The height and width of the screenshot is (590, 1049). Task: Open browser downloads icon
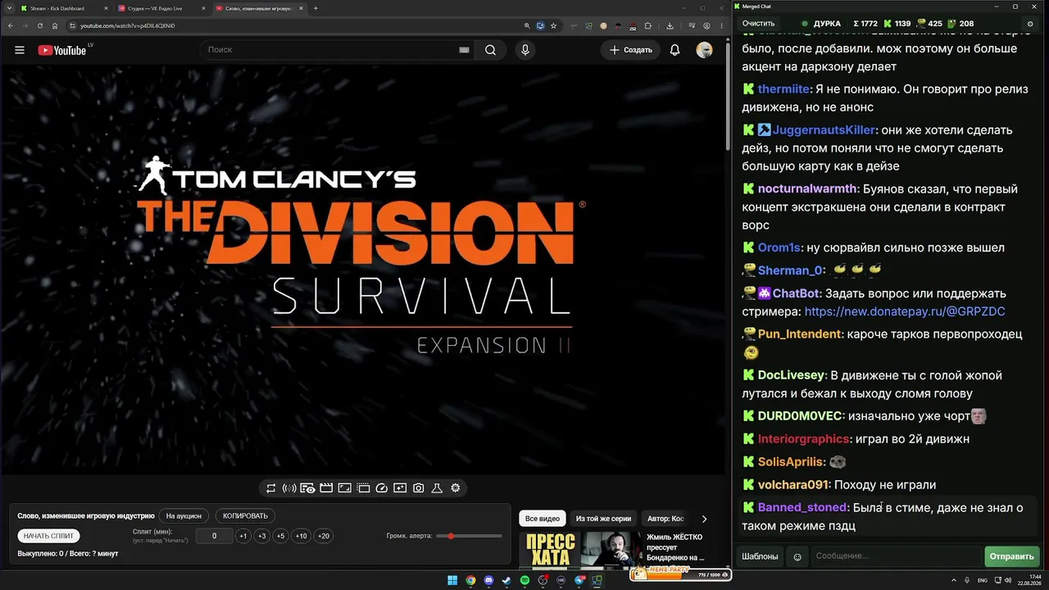click(670, 25)
